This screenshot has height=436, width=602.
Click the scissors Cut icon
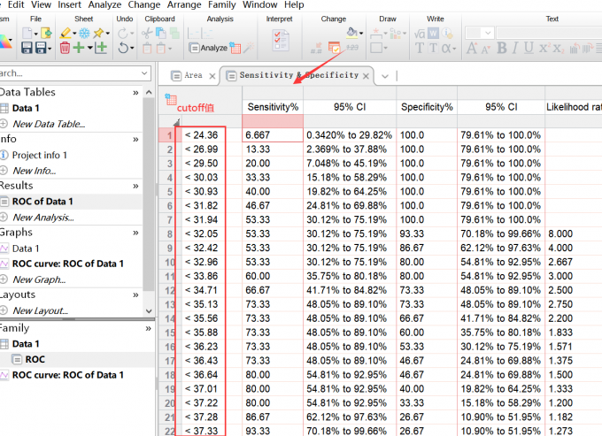147,34
